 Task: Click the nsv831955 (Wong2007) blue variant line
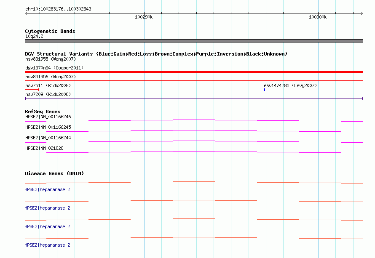194,63
